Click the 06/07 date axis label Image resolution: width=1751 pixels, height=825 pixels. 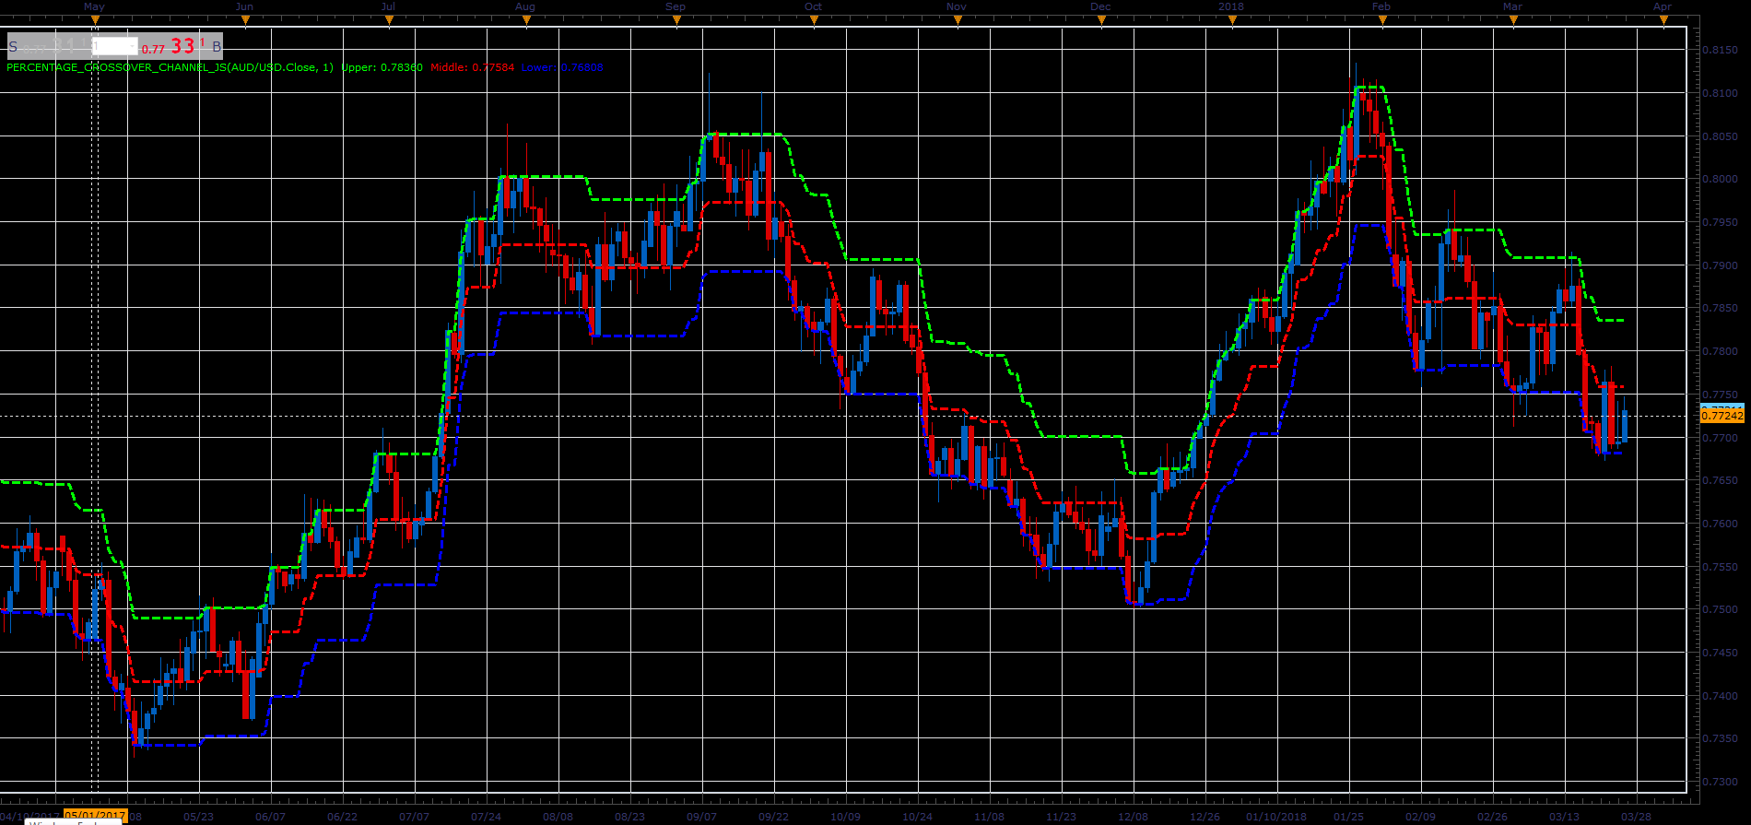270,817
